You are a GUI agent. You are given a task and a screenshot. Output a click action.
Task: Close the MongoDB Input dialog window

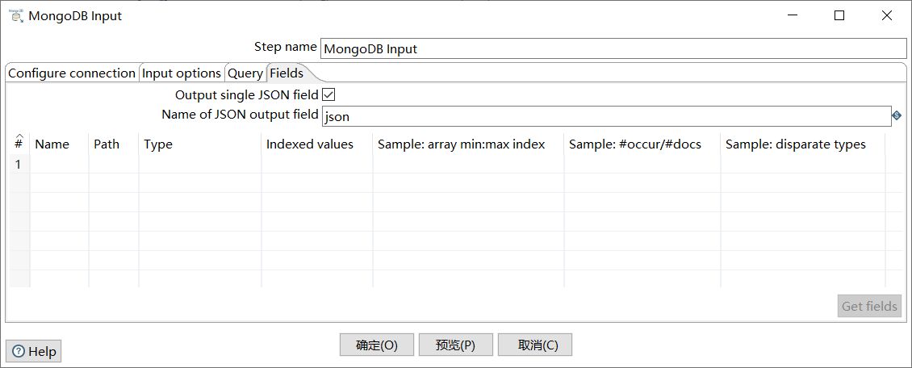[886, 16]
